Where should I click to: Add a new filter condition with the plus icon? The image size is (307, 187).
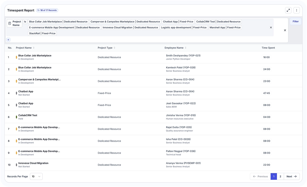click(8, 40)
